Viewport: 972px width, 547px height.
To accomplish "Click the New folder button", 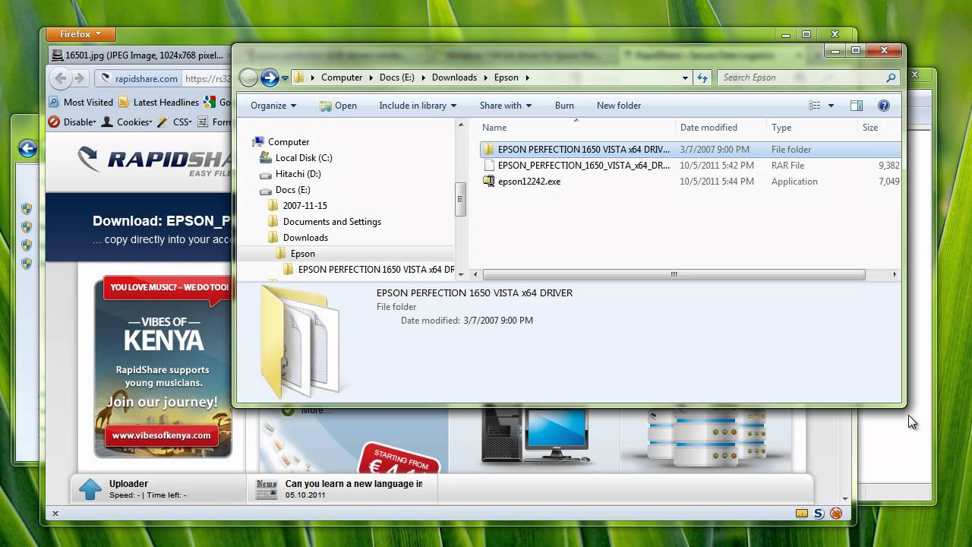I will pyautogui.click(x=618, y=106).
